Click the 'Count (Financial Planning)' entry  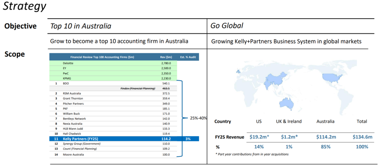coord(80,149)
